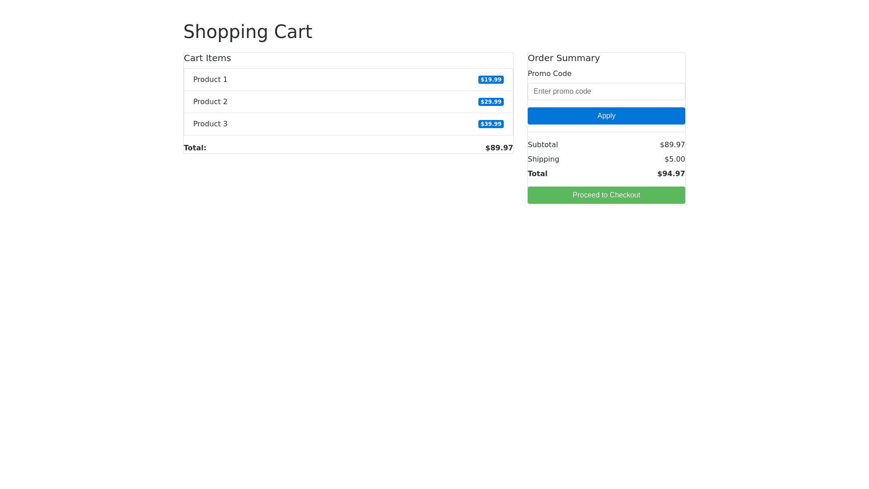Click the bold Total: label under cart items
Viewport: 869px width, 489px height.
click(195, 148)
